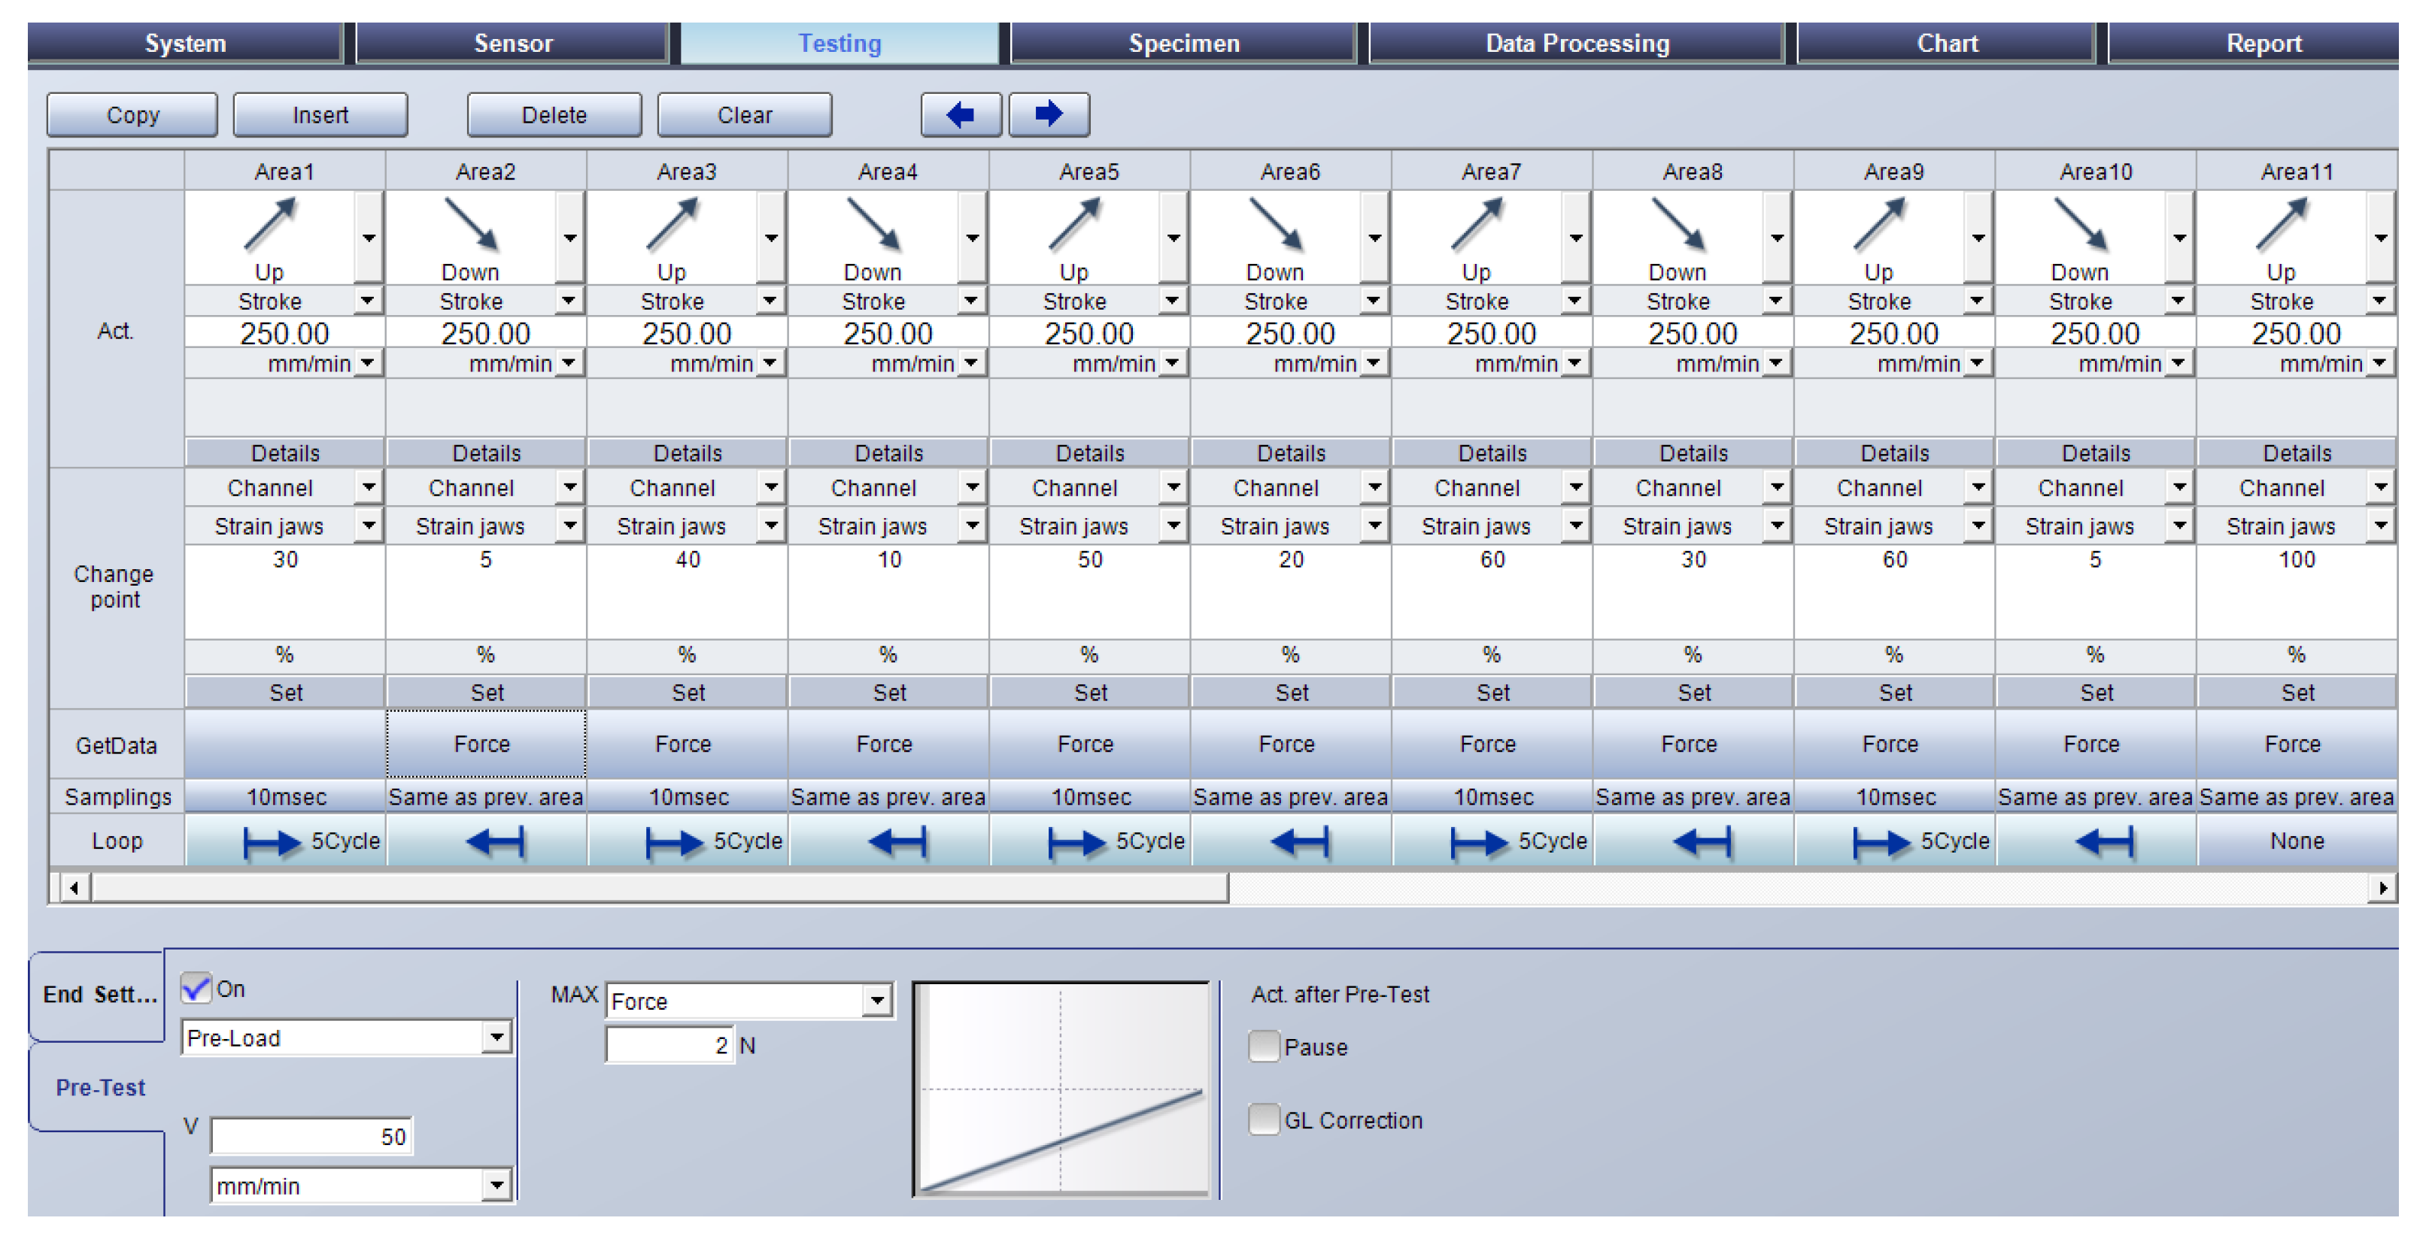The height and width of the screenshot is (1236, 2432).
Task: Click the right arrow navigation button
Action: tap(1048, 115)
